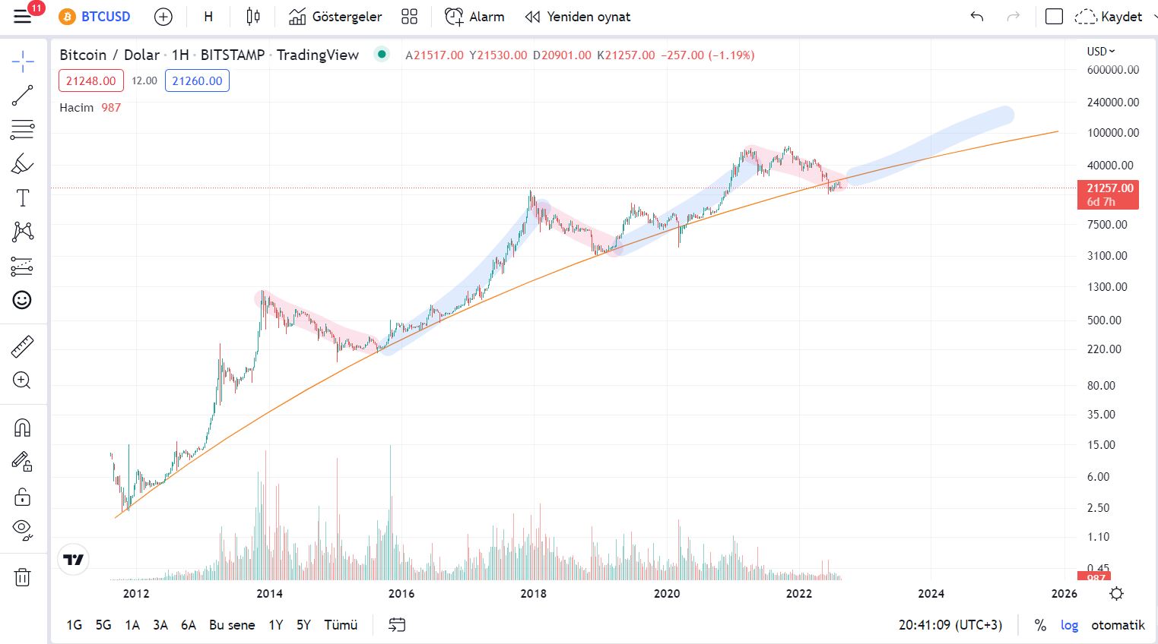Viewport: 1158px width, 644px height.
Task: Open the candlestick chart style selector
Action: click(x=253, y=17)
